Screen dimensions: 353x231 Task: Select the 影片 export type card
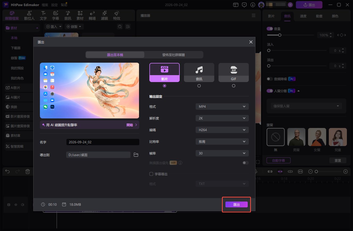[x=165, y=72]
